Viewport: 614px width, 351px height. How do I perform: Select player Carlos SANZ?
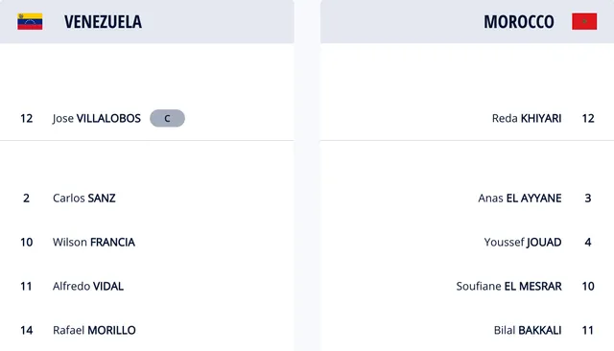point(84,198)
